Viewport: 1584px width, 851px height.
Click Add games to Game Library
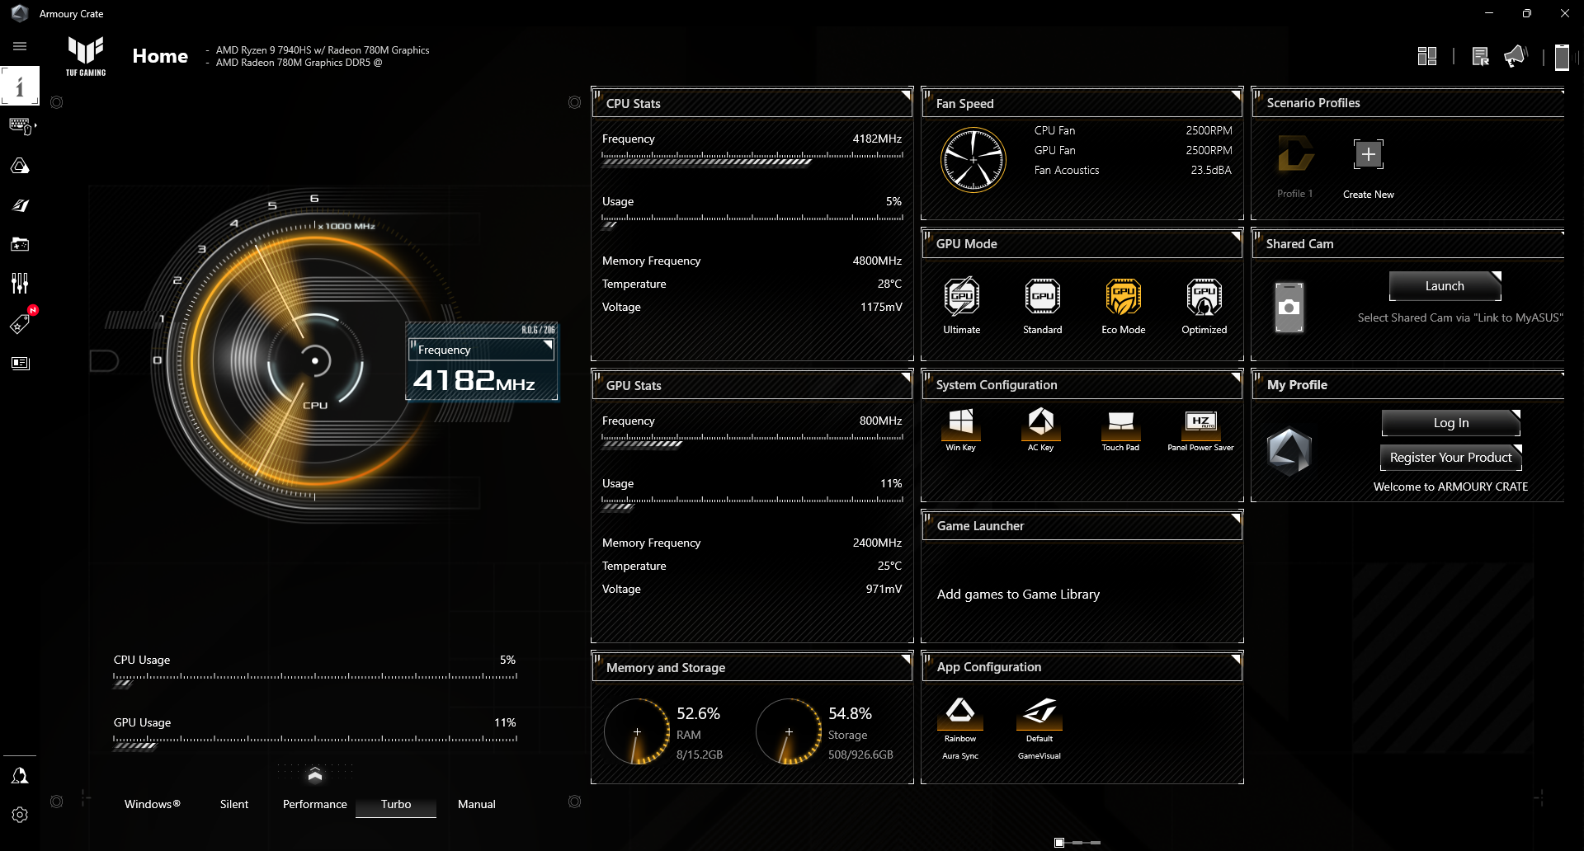pyautogui.click(x=1018, y=595)
